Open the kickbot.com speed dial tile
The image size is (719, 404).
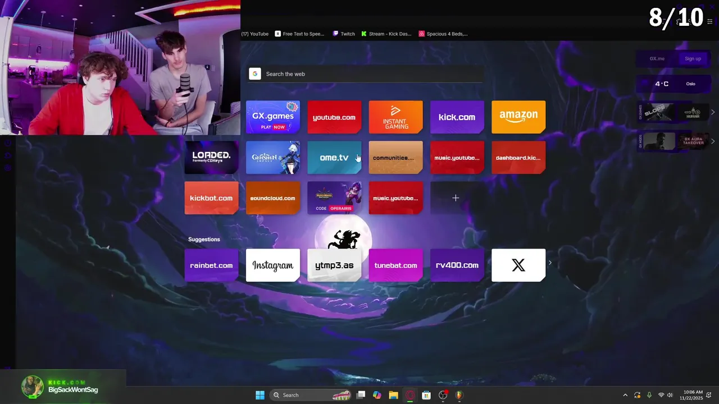(x=211, y=198)
